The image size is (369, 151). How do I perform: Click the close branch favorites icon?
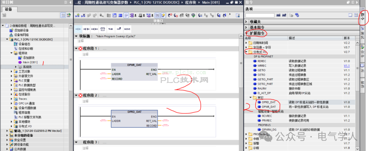click(x=119, y=29)
